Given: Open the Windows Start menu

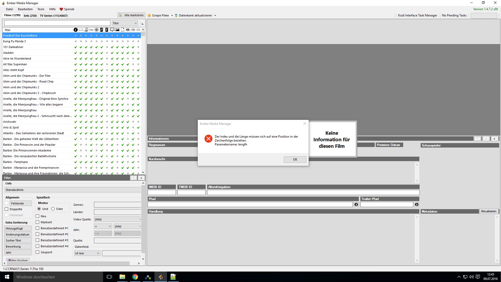Looking at the screenshot, I should click(7, 277).
